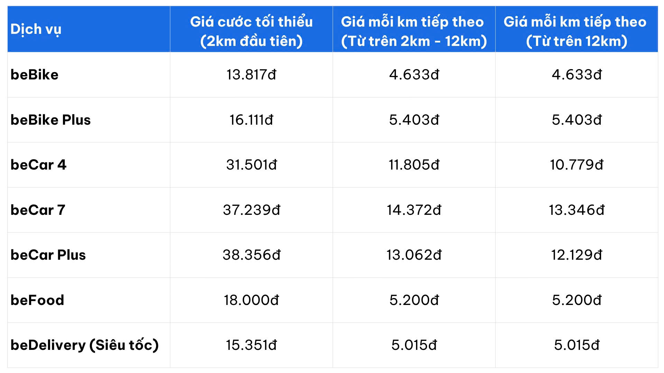Select the 16.111đ price cell
The width and height of the screenshot is (664, 373).
click(251, 120)
